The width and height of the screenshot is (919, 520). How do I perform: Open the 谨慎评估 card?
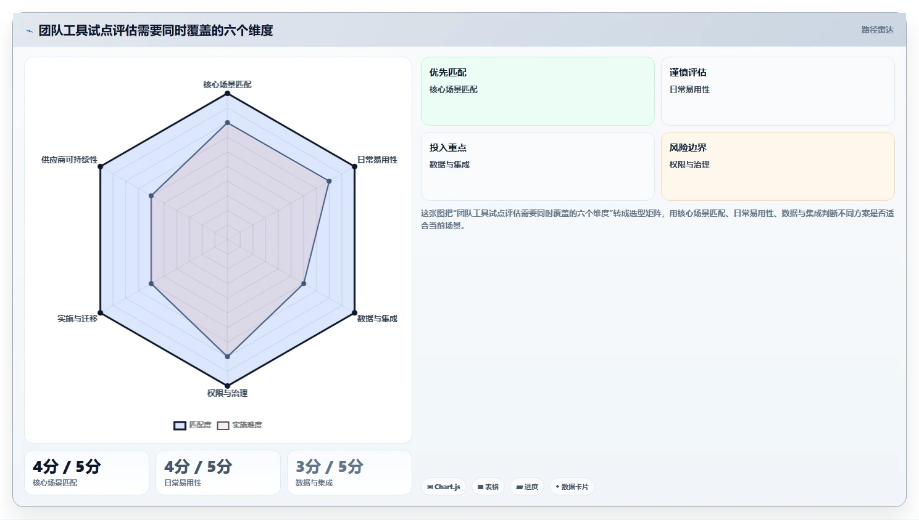(778, 91)
